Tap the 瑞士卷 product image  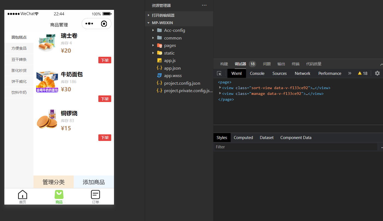pyautogui.click(x=47, y=43)
